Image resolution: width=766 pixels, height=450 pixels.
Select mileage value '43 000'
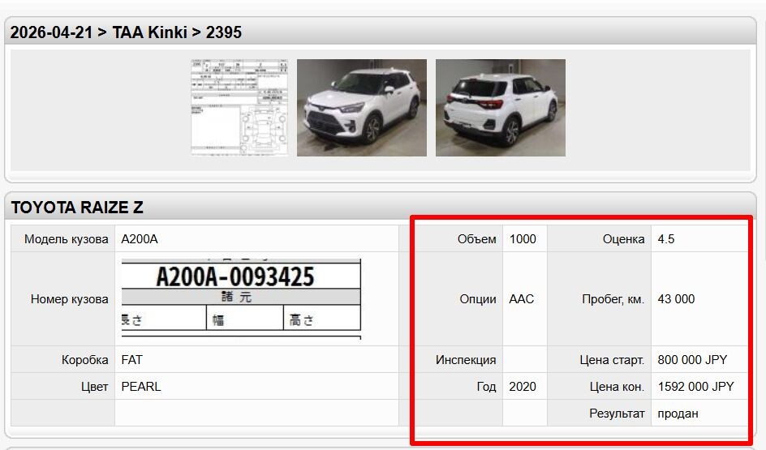(676, 299)
